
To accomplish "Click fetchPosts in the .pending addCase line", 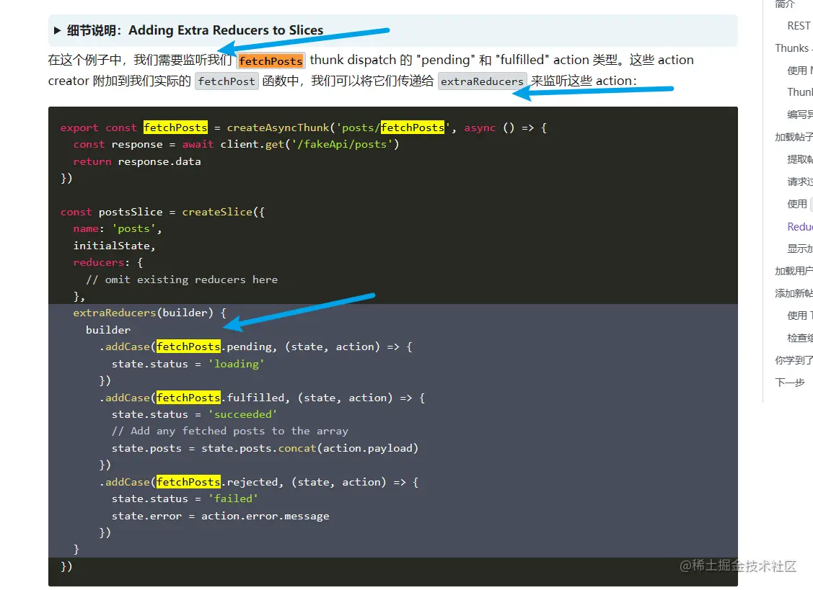I will click(x=188, y=347).
